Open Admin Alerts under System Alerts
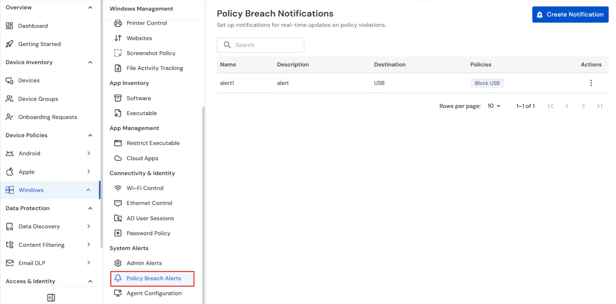The height and width of the screenshot is (304, 616). [144, 263]
